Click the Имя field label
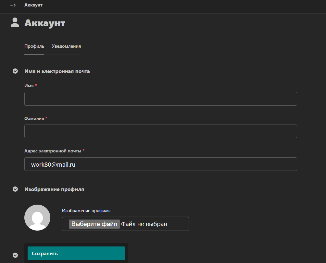The image size is (326, 263). click(29, 86)
